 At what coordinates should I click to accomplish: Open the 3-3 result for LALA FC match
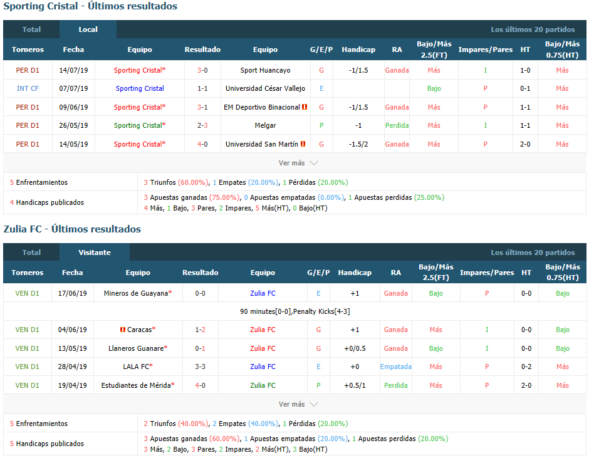coord(201,367)
